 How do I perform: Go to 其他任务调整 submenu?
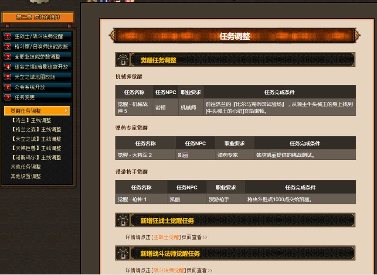[26, 167]
